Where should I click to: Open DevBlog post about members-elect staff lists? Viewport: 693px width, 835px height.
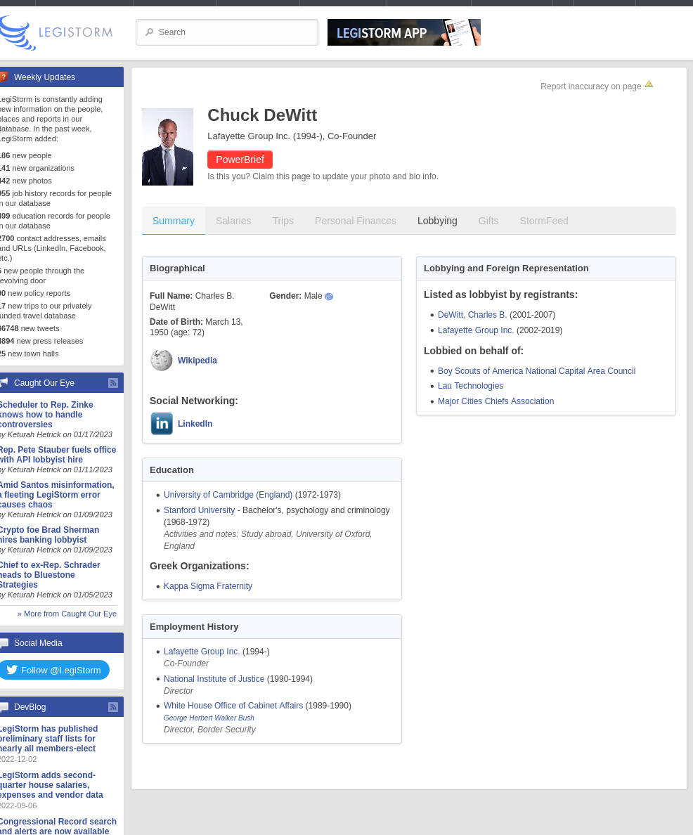tap(48, 739)
